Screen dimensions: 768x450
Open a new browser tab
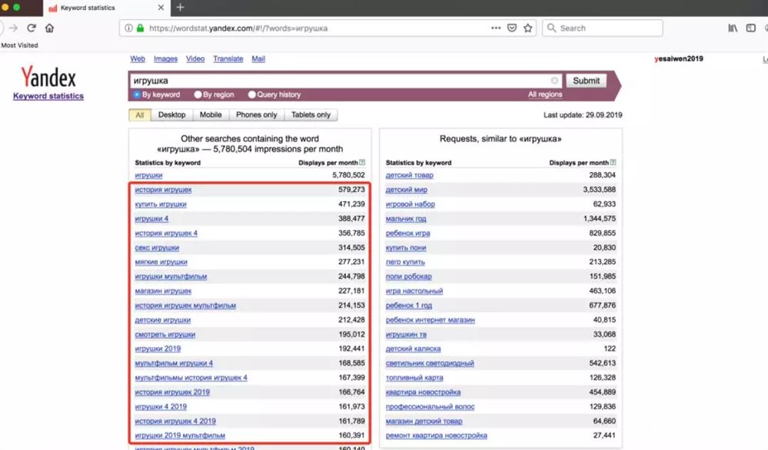pos(180,8)
